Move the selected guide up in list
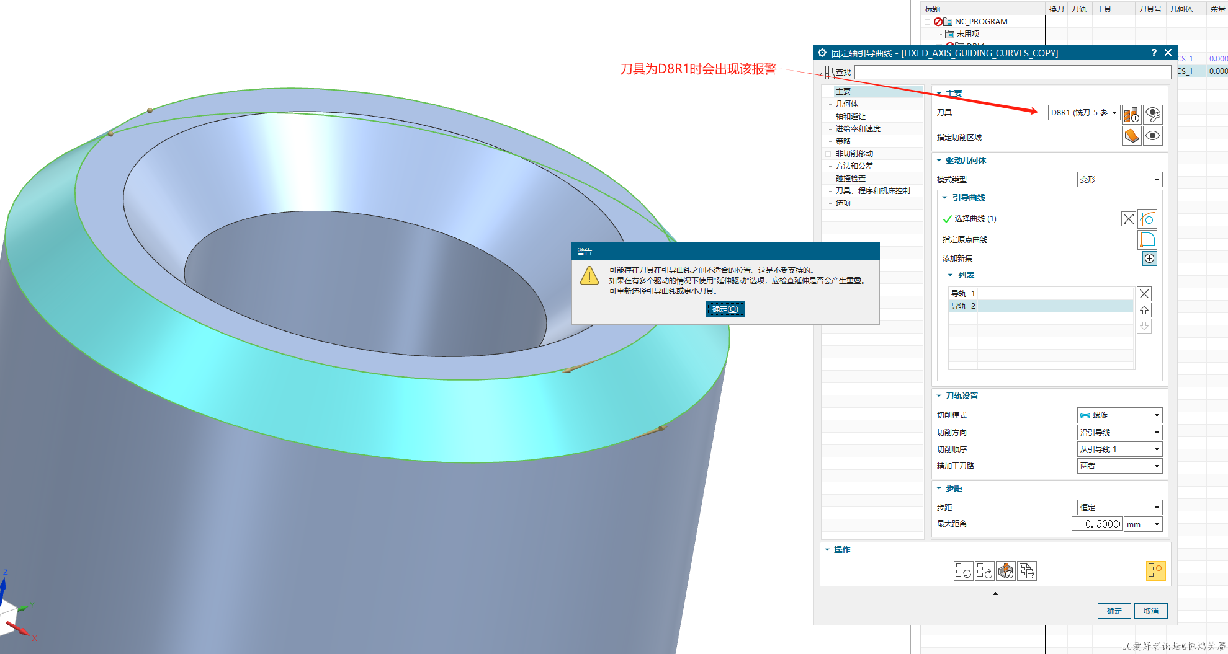 click(1144, 311)
